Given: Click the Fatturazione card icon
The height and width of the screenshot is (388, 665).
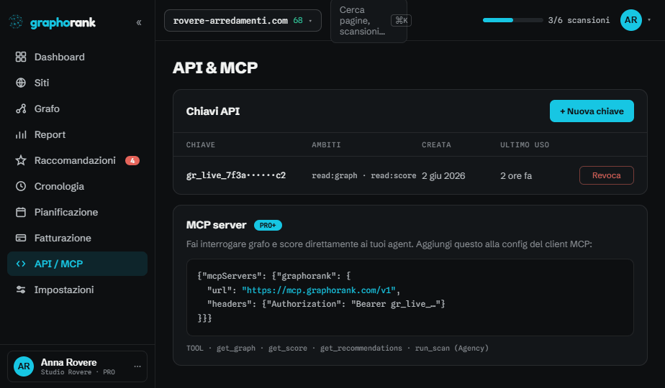Looking at the screenshot, I should click(x=21, y=238).
